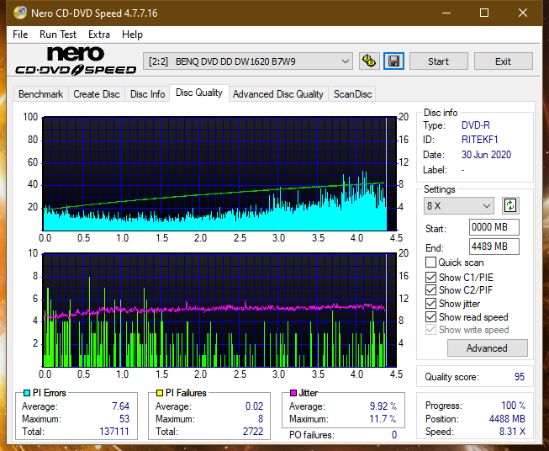
Task: Click the Progress value 100 %
Action: click(x=514, y=406)
